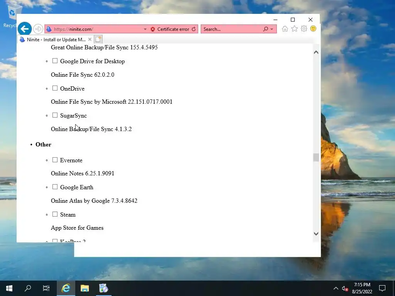Click the Forward navigation arrow

(38, 29)
